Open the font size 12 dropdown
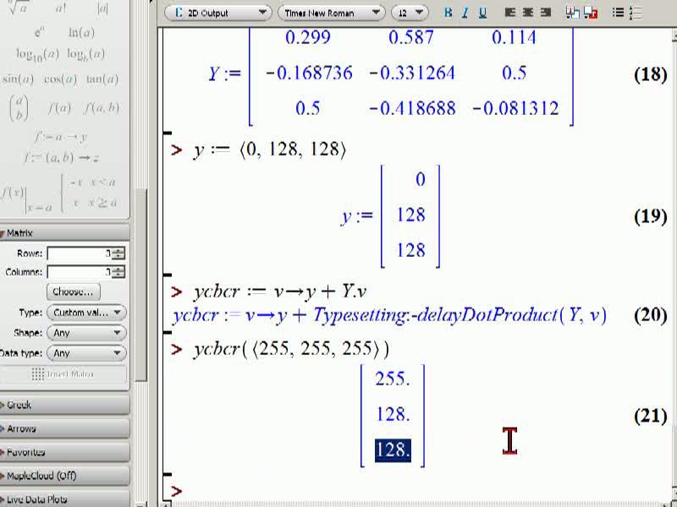The image size is (677, 507). coord(410,13)
